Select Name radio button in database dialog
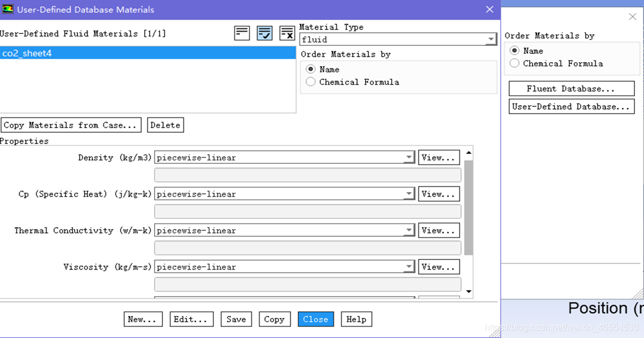Screen dimensions: 644x338 (311, 69)
